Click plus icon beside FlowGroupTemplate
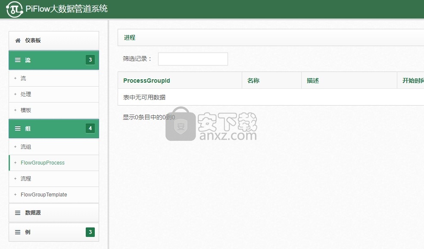424x249 pixels. point(15,195)
